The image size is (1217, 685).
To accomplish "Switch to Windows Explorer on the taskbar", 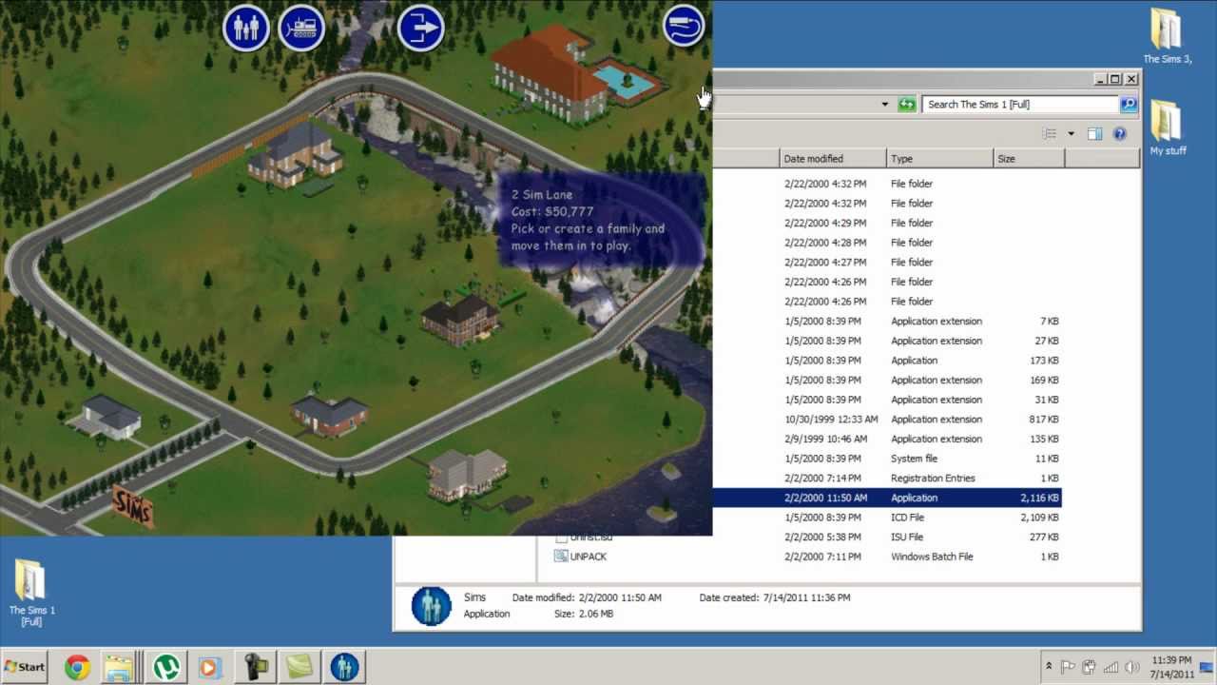I will tap(121, 667).
